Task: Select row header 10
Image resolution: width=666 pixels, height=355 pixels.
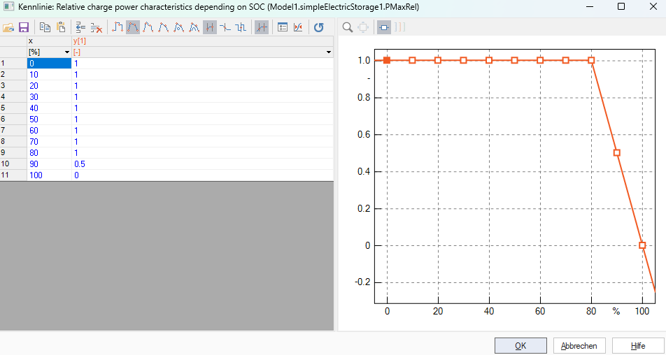Action: (x=13, y=164)
